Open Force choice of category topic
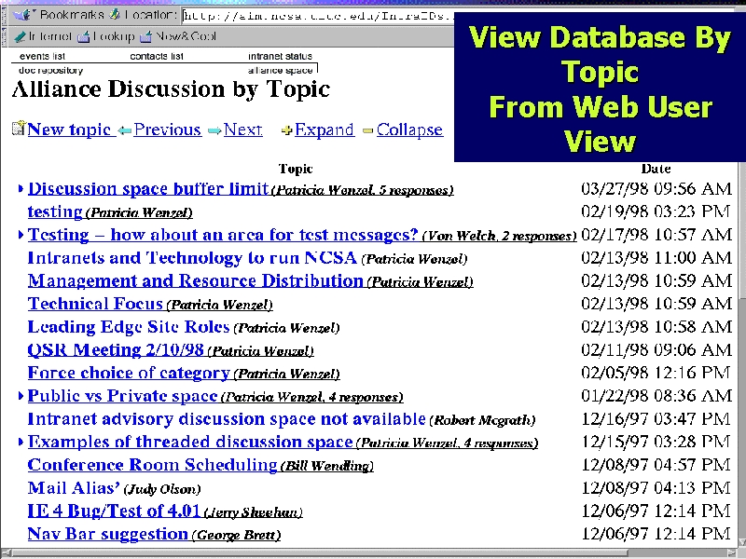The width and height of the screenshot is (746, 559). (129, 373)
